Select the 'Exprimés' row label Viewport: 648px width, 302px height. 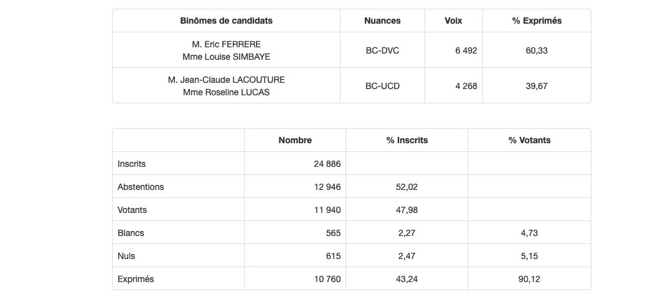[x=136, y=279]
